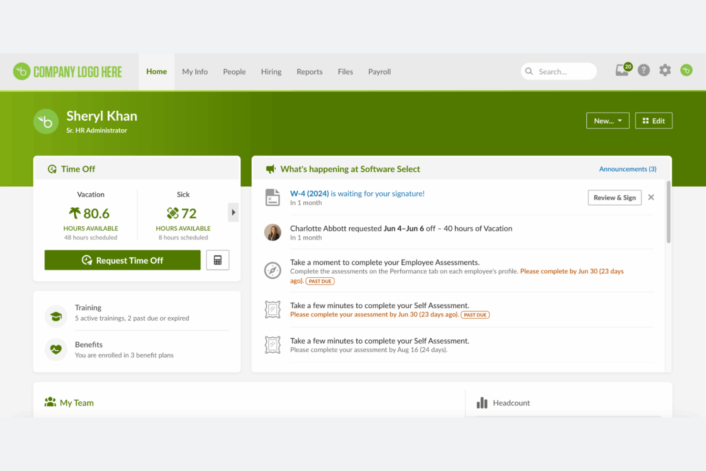Click the megaphone icon in What's happening panel

[x=270, y=168]
